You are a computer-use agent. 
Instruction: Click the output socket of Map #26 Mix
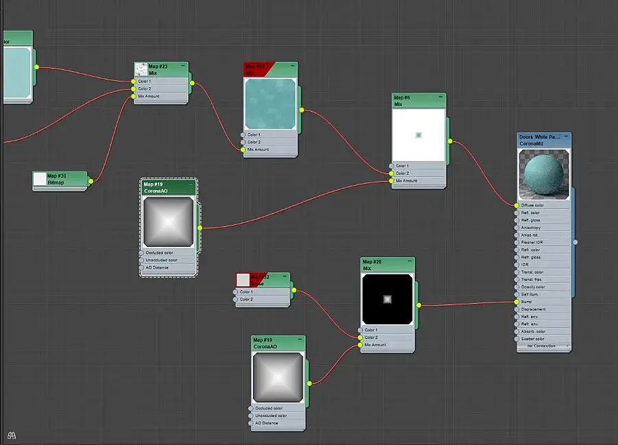418,306
